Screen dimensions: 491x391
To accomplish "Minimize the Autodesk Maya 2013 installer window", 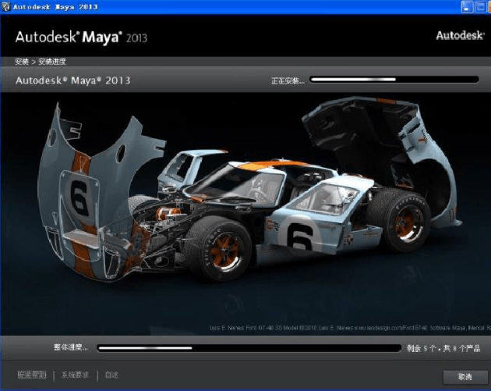I will pyautogui.click(x=467, y=7).
